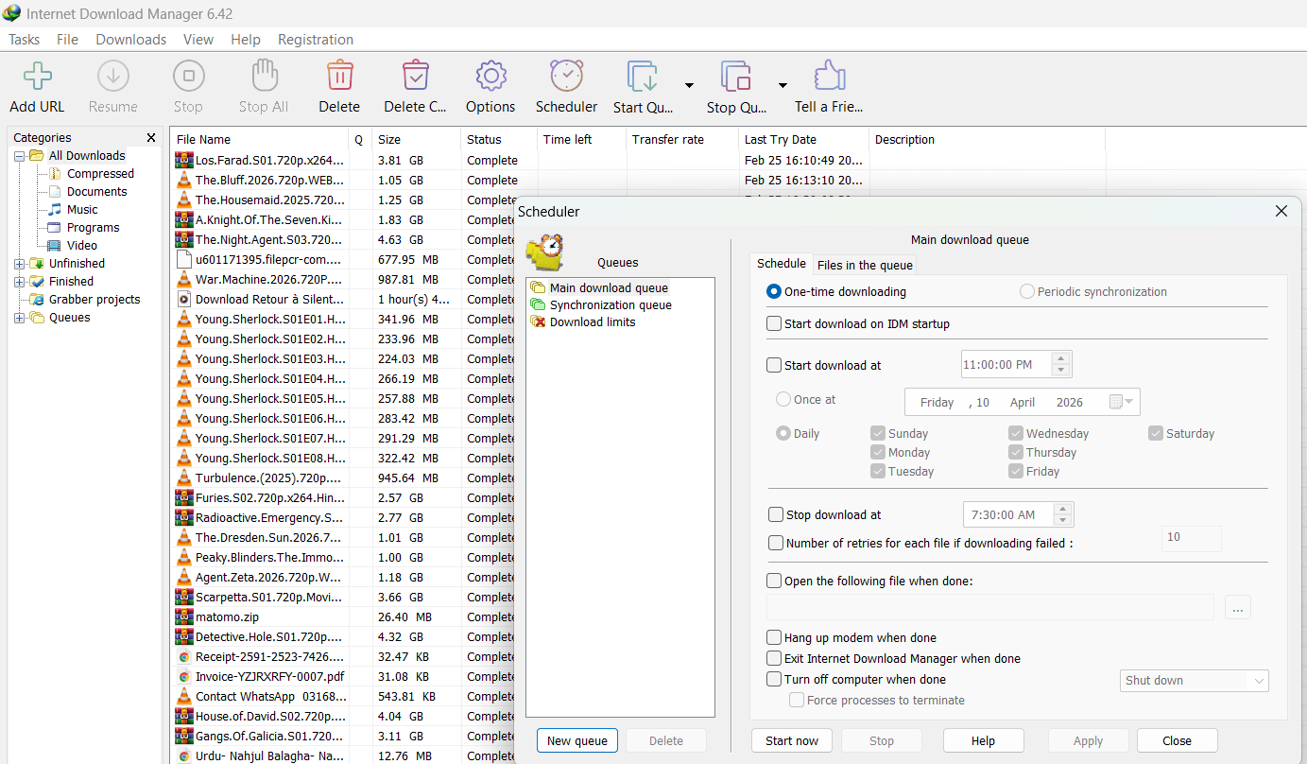Check Open the following file when done
1307x764 pixels.
coord(774,581)
